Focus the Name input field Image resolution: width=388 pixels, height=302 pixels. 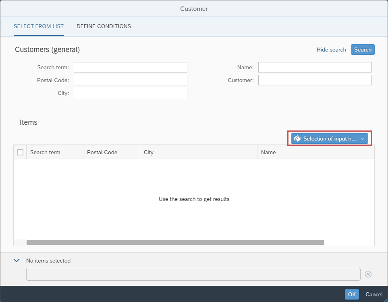[315, 67]
